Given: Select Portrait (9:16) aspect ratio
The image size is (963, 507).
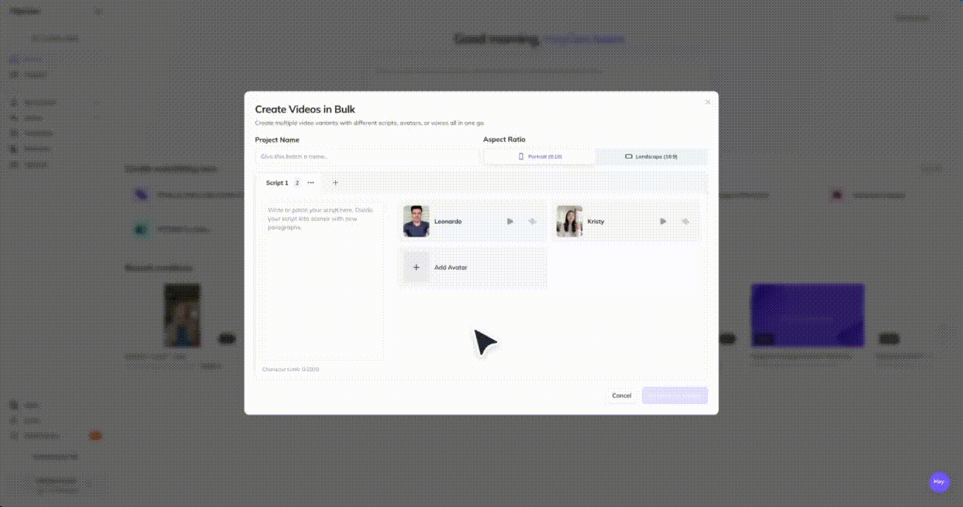Looking at the screenshot, I should [x=540, y=156].
